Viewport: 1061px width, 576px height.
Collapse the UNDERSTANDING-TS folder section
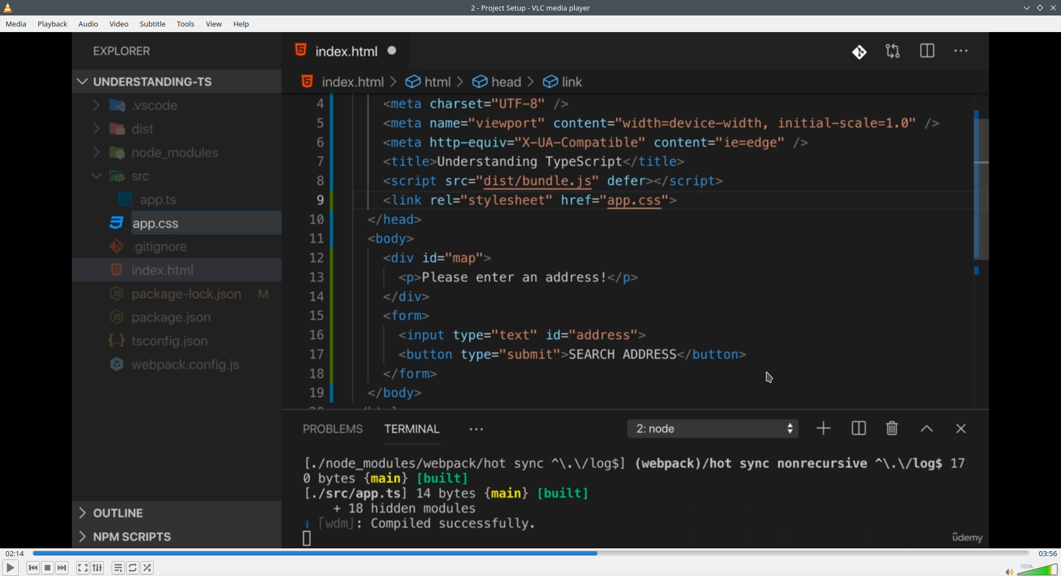[x=177, y=82]
